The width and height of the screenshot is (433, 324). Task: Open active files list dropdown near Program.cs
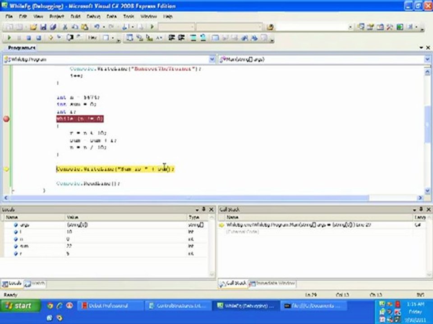[421, 48]
